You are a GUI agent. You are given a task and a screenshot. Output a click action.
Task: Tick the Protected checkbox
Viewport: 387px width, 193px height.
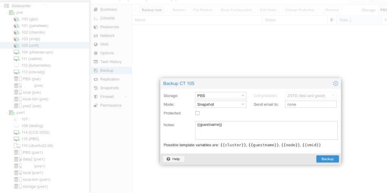click(x=197, y=113)
